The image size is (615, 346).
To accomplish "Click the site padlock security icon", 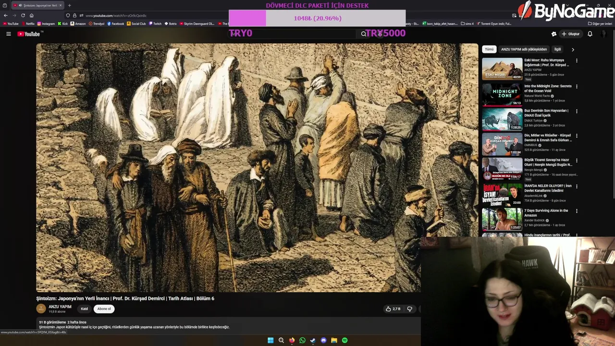I will pyautogui.click(x=74, y=15).
